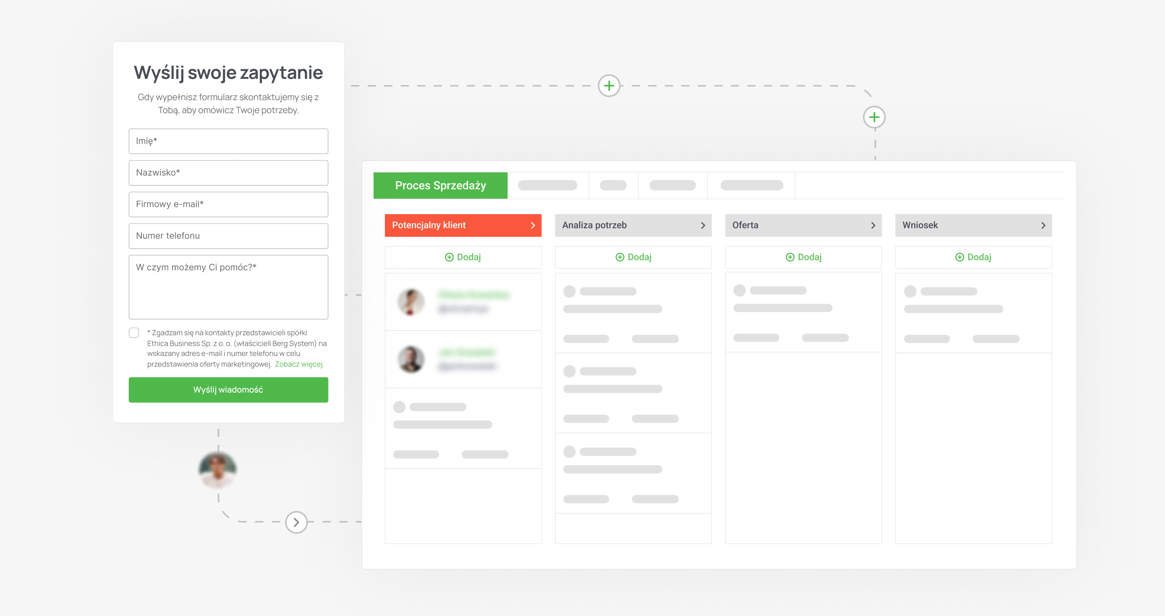Click the Numer telefonu input field
Image resolution: width=1165 pixels, height=616 pixels.
228,236
